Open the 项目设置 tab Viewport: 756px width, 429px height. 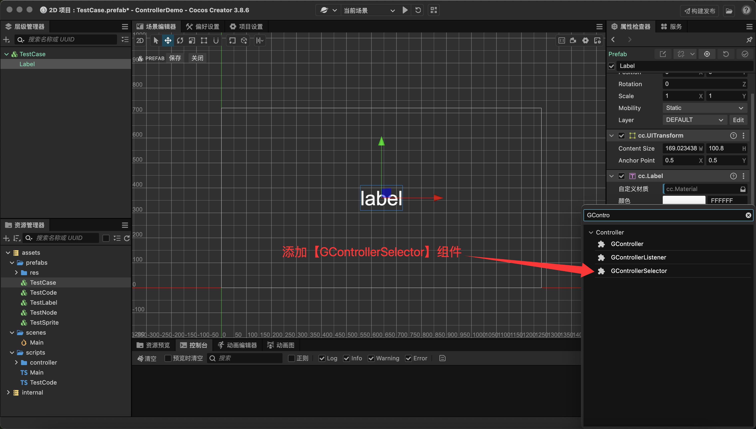tap(246, 26)
